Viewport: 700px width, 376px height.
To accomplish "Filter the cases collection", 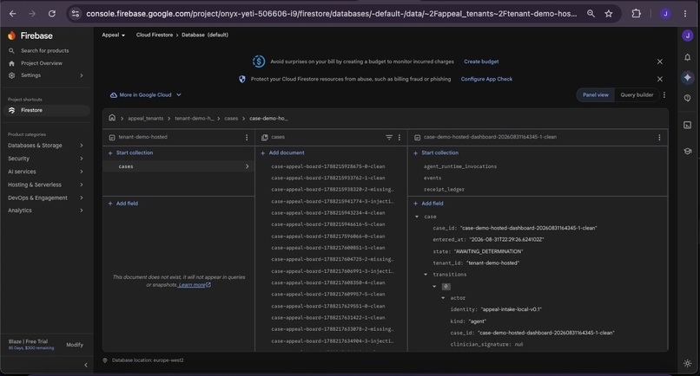I will pos(389,138).
